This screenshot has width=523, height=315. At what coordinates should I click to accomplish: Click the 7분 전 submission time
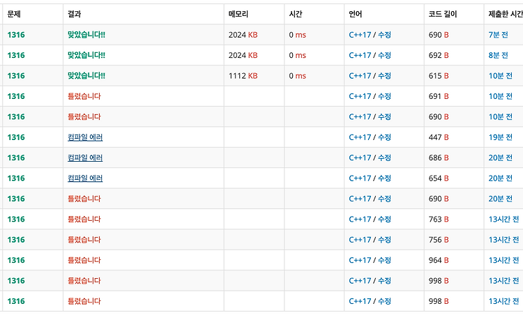click(498, 35)
